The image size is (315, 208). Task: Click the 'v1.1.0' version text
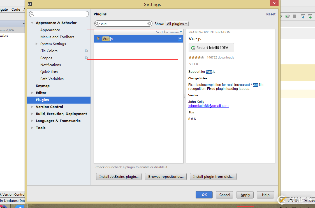[194, 64]
